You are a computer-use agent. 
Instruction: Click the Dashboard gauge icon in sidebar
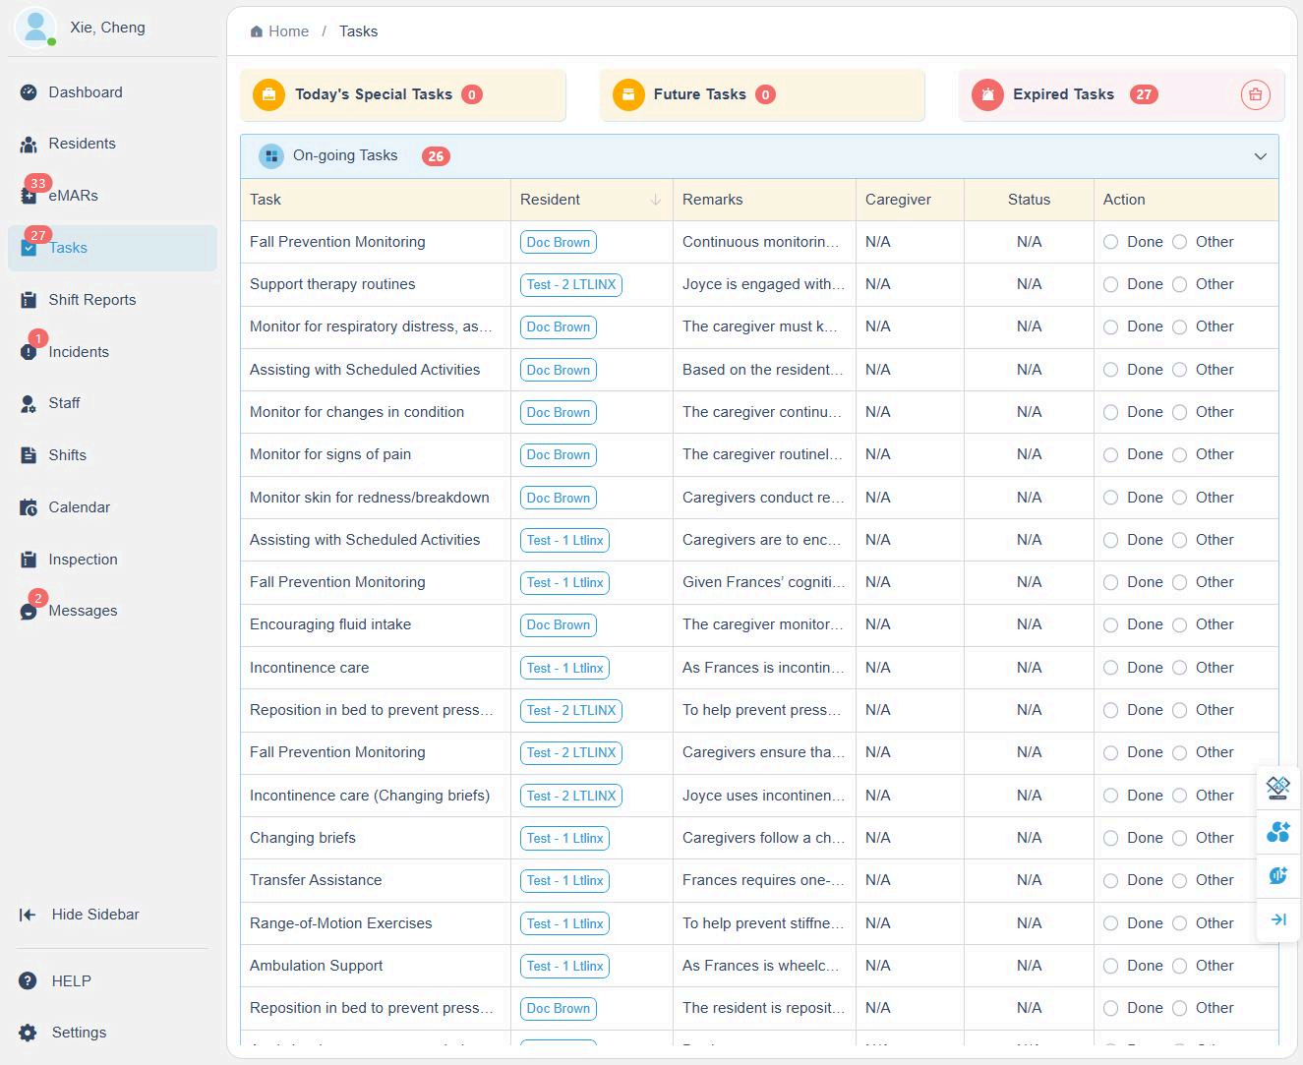click(x=29, y=92)
